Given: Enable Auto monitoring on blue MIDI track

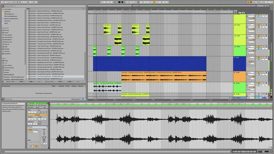Looking at the screenshot, I should coord(251,62).
